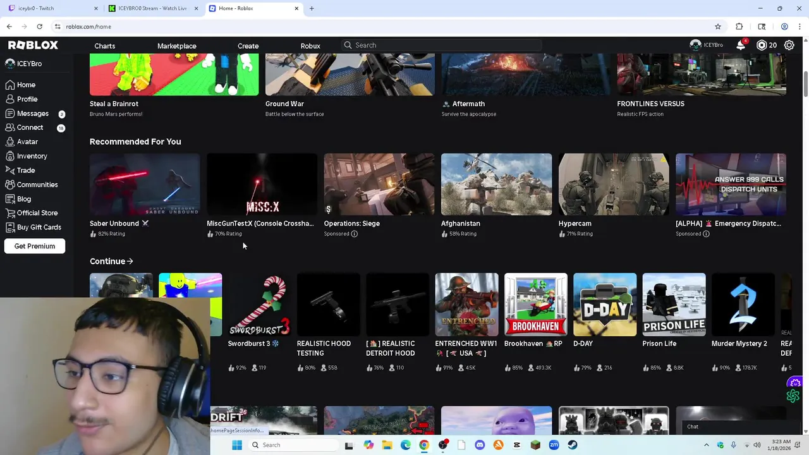This screenshot has height=455, width=809.
Task: Open Steam from the taskbar
Action: coord(573,445)
